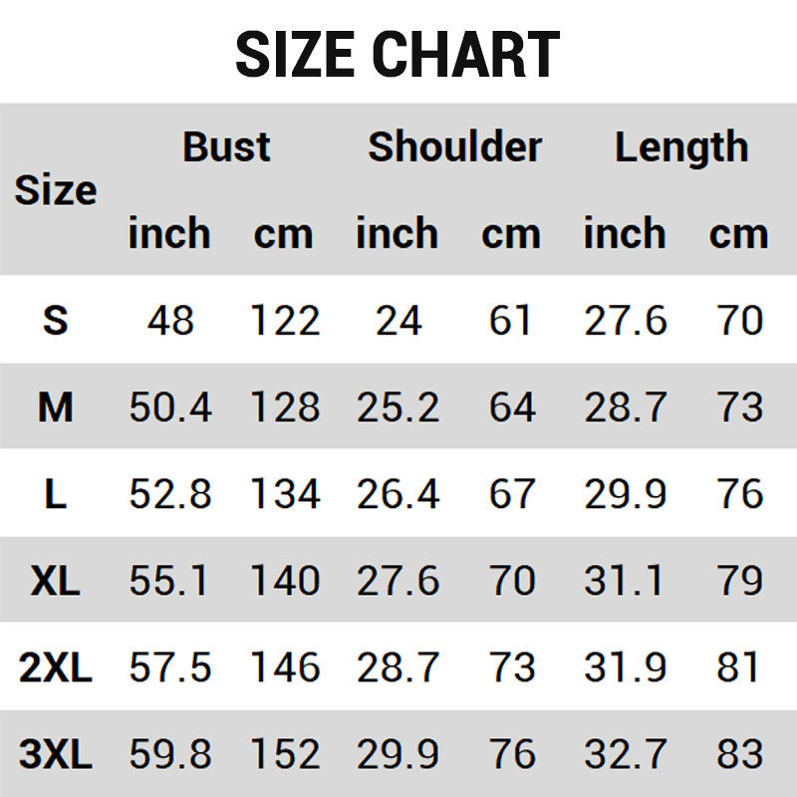Select the S size row label

pos(56,321)
